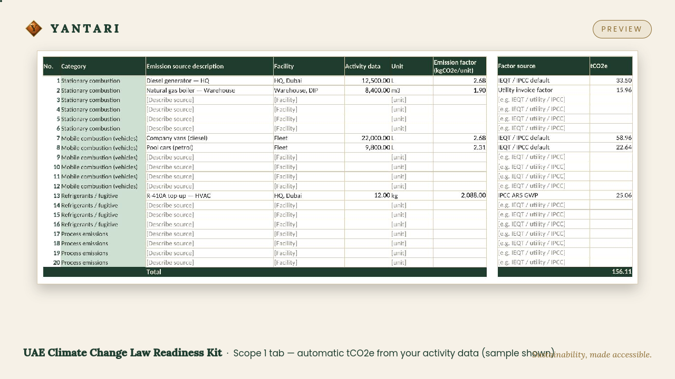This screenshot has width=675, height=379.
Task: Click the 156.11 total tCO2e cell
Action: 611,272
